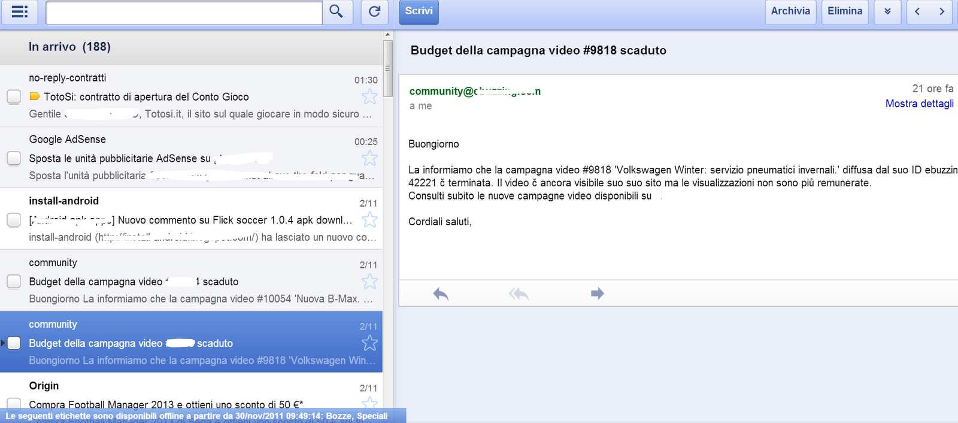Select checkbox for highlighted Volkswagen email
The width and height of the screenshot is (958, 423).
[14, 343]
